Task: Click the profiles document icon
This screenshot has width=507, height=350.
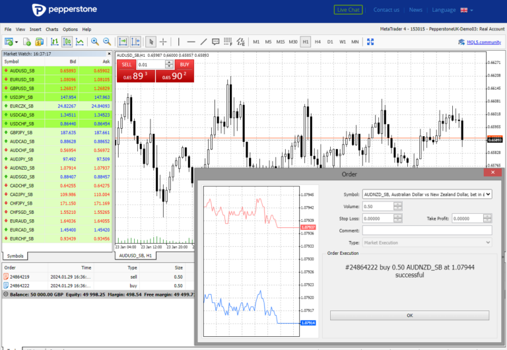Action: [x=27, y=42]
